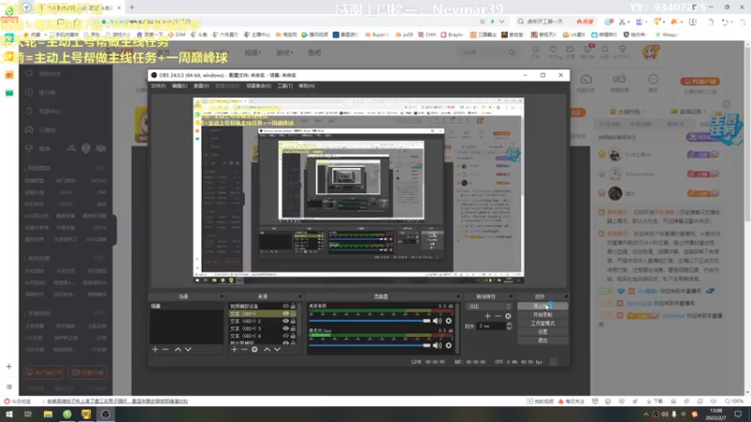
Task: Open 游戏 dropdown in site navigation
Action: (x=284, y=53)
